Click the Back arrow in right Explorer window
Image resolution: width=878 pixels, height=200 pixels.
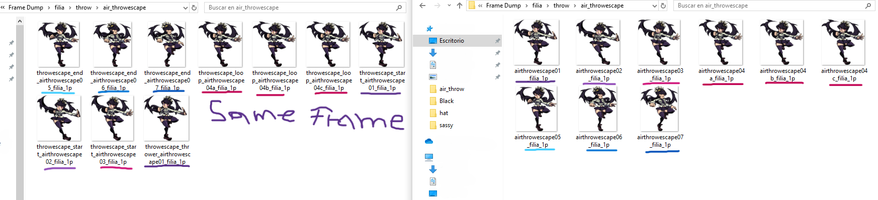[x=422, y=6]
